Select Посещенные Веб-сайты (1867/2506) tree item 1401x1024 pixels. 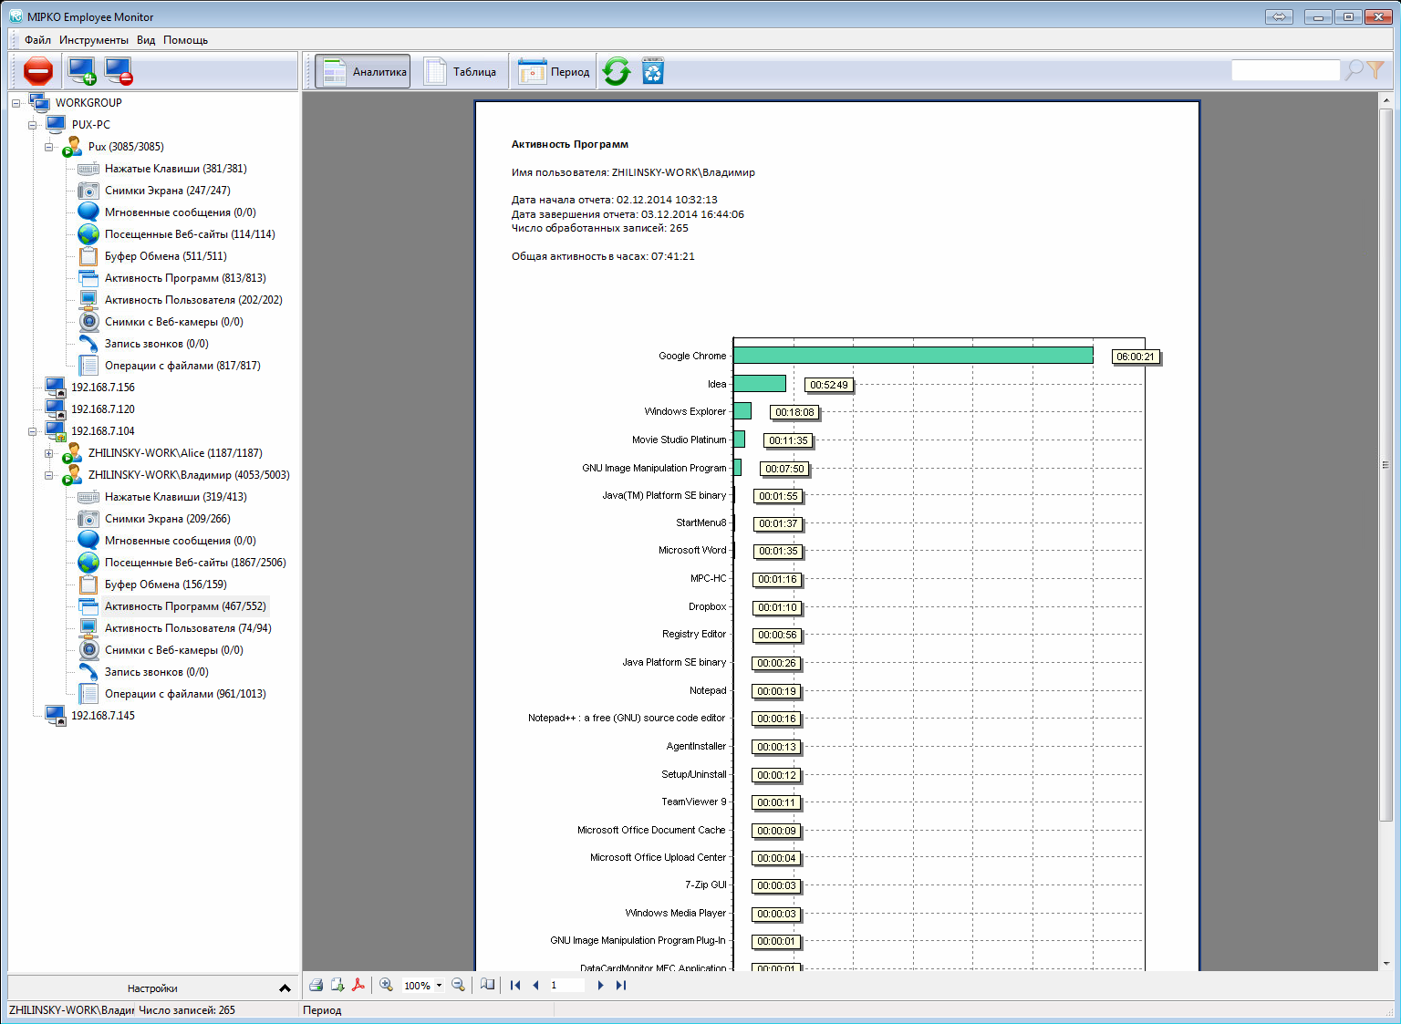coord(195,563)
